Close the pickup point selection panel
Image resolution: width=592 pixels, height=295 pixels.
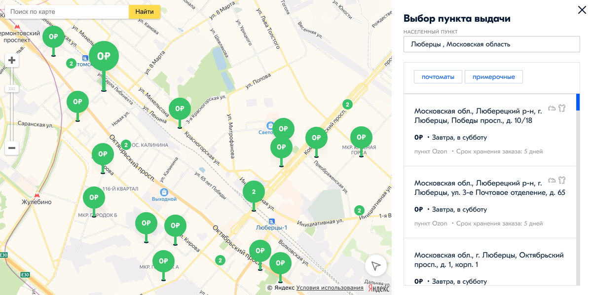click(582, 10)
